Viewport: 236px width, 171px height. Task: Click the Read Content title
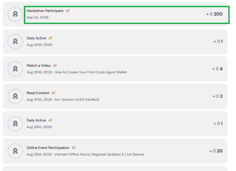click(38, 93)
